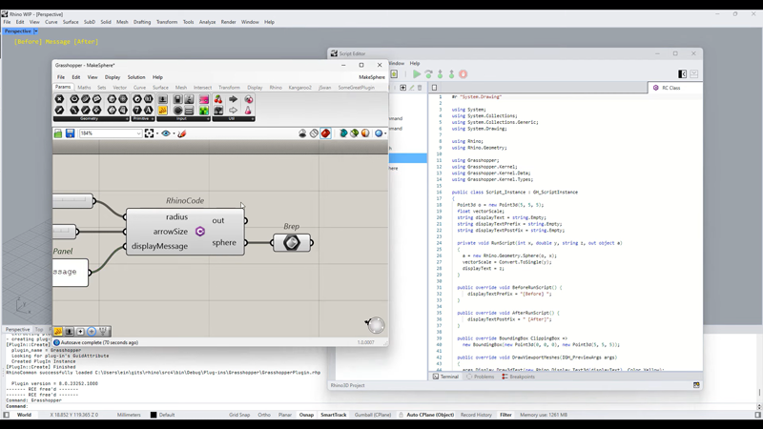Toggle Ortho mode in the status bar

pyautogui.click(x=264, y=415)
